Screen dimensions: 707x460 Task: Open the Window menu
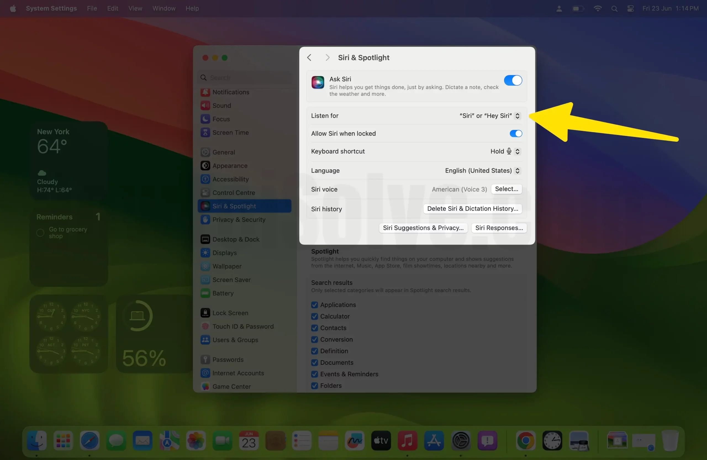point(164,8)
